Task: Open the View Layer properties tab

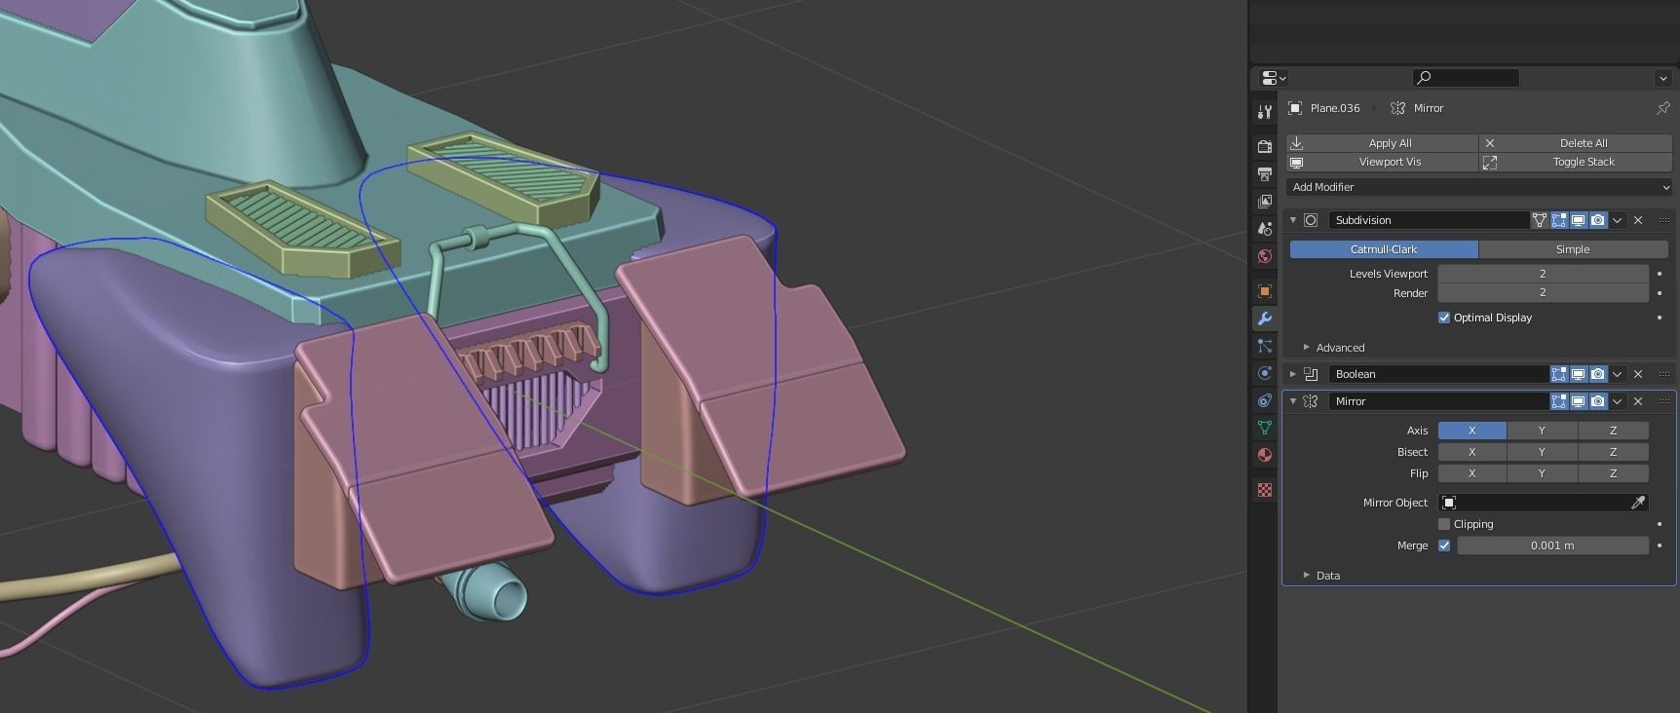Action: 1264,201
